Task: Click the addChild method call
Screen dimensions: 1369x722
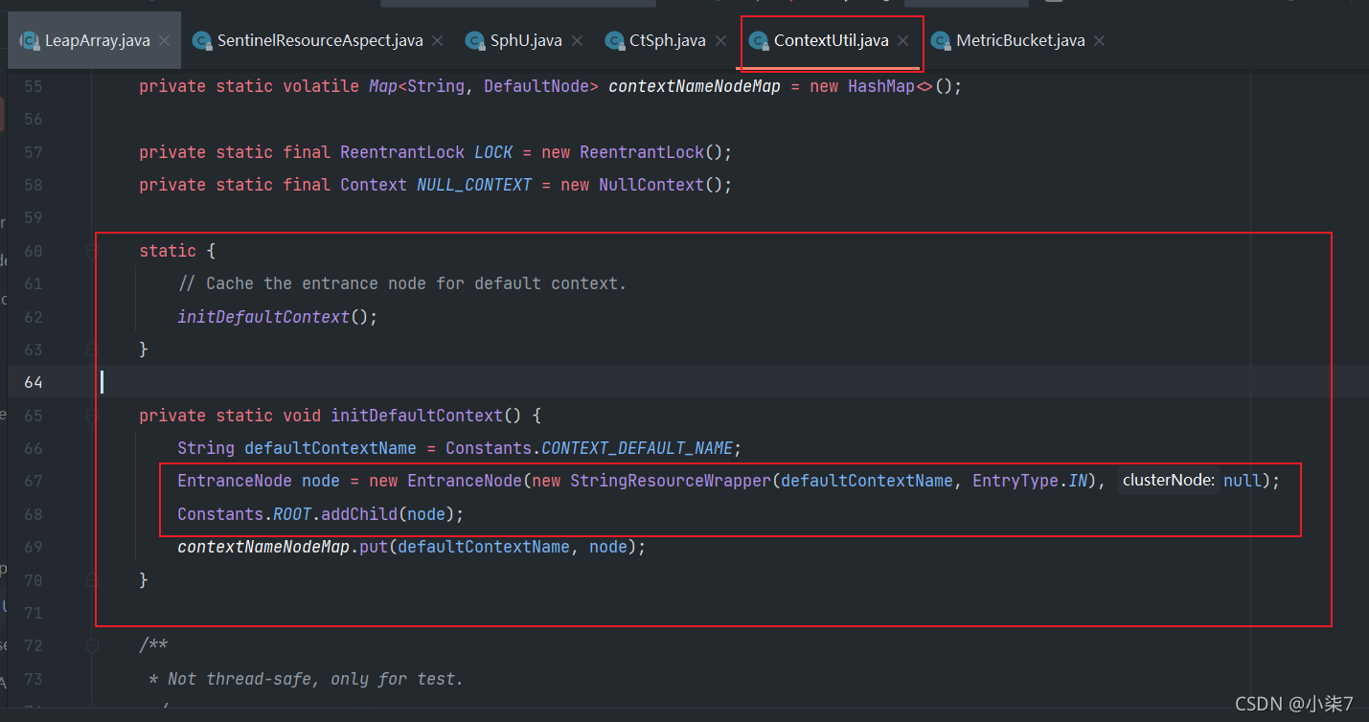Action: click(359, 514)
